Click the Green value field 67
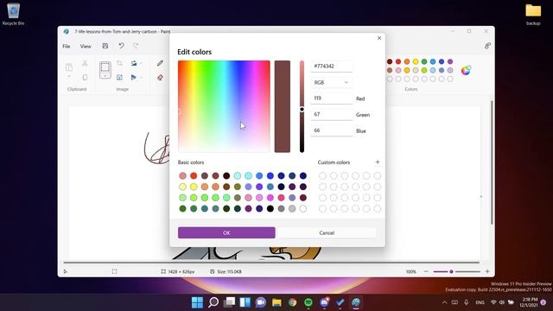This screenshot has height=311, width=553. coord(332,115)
